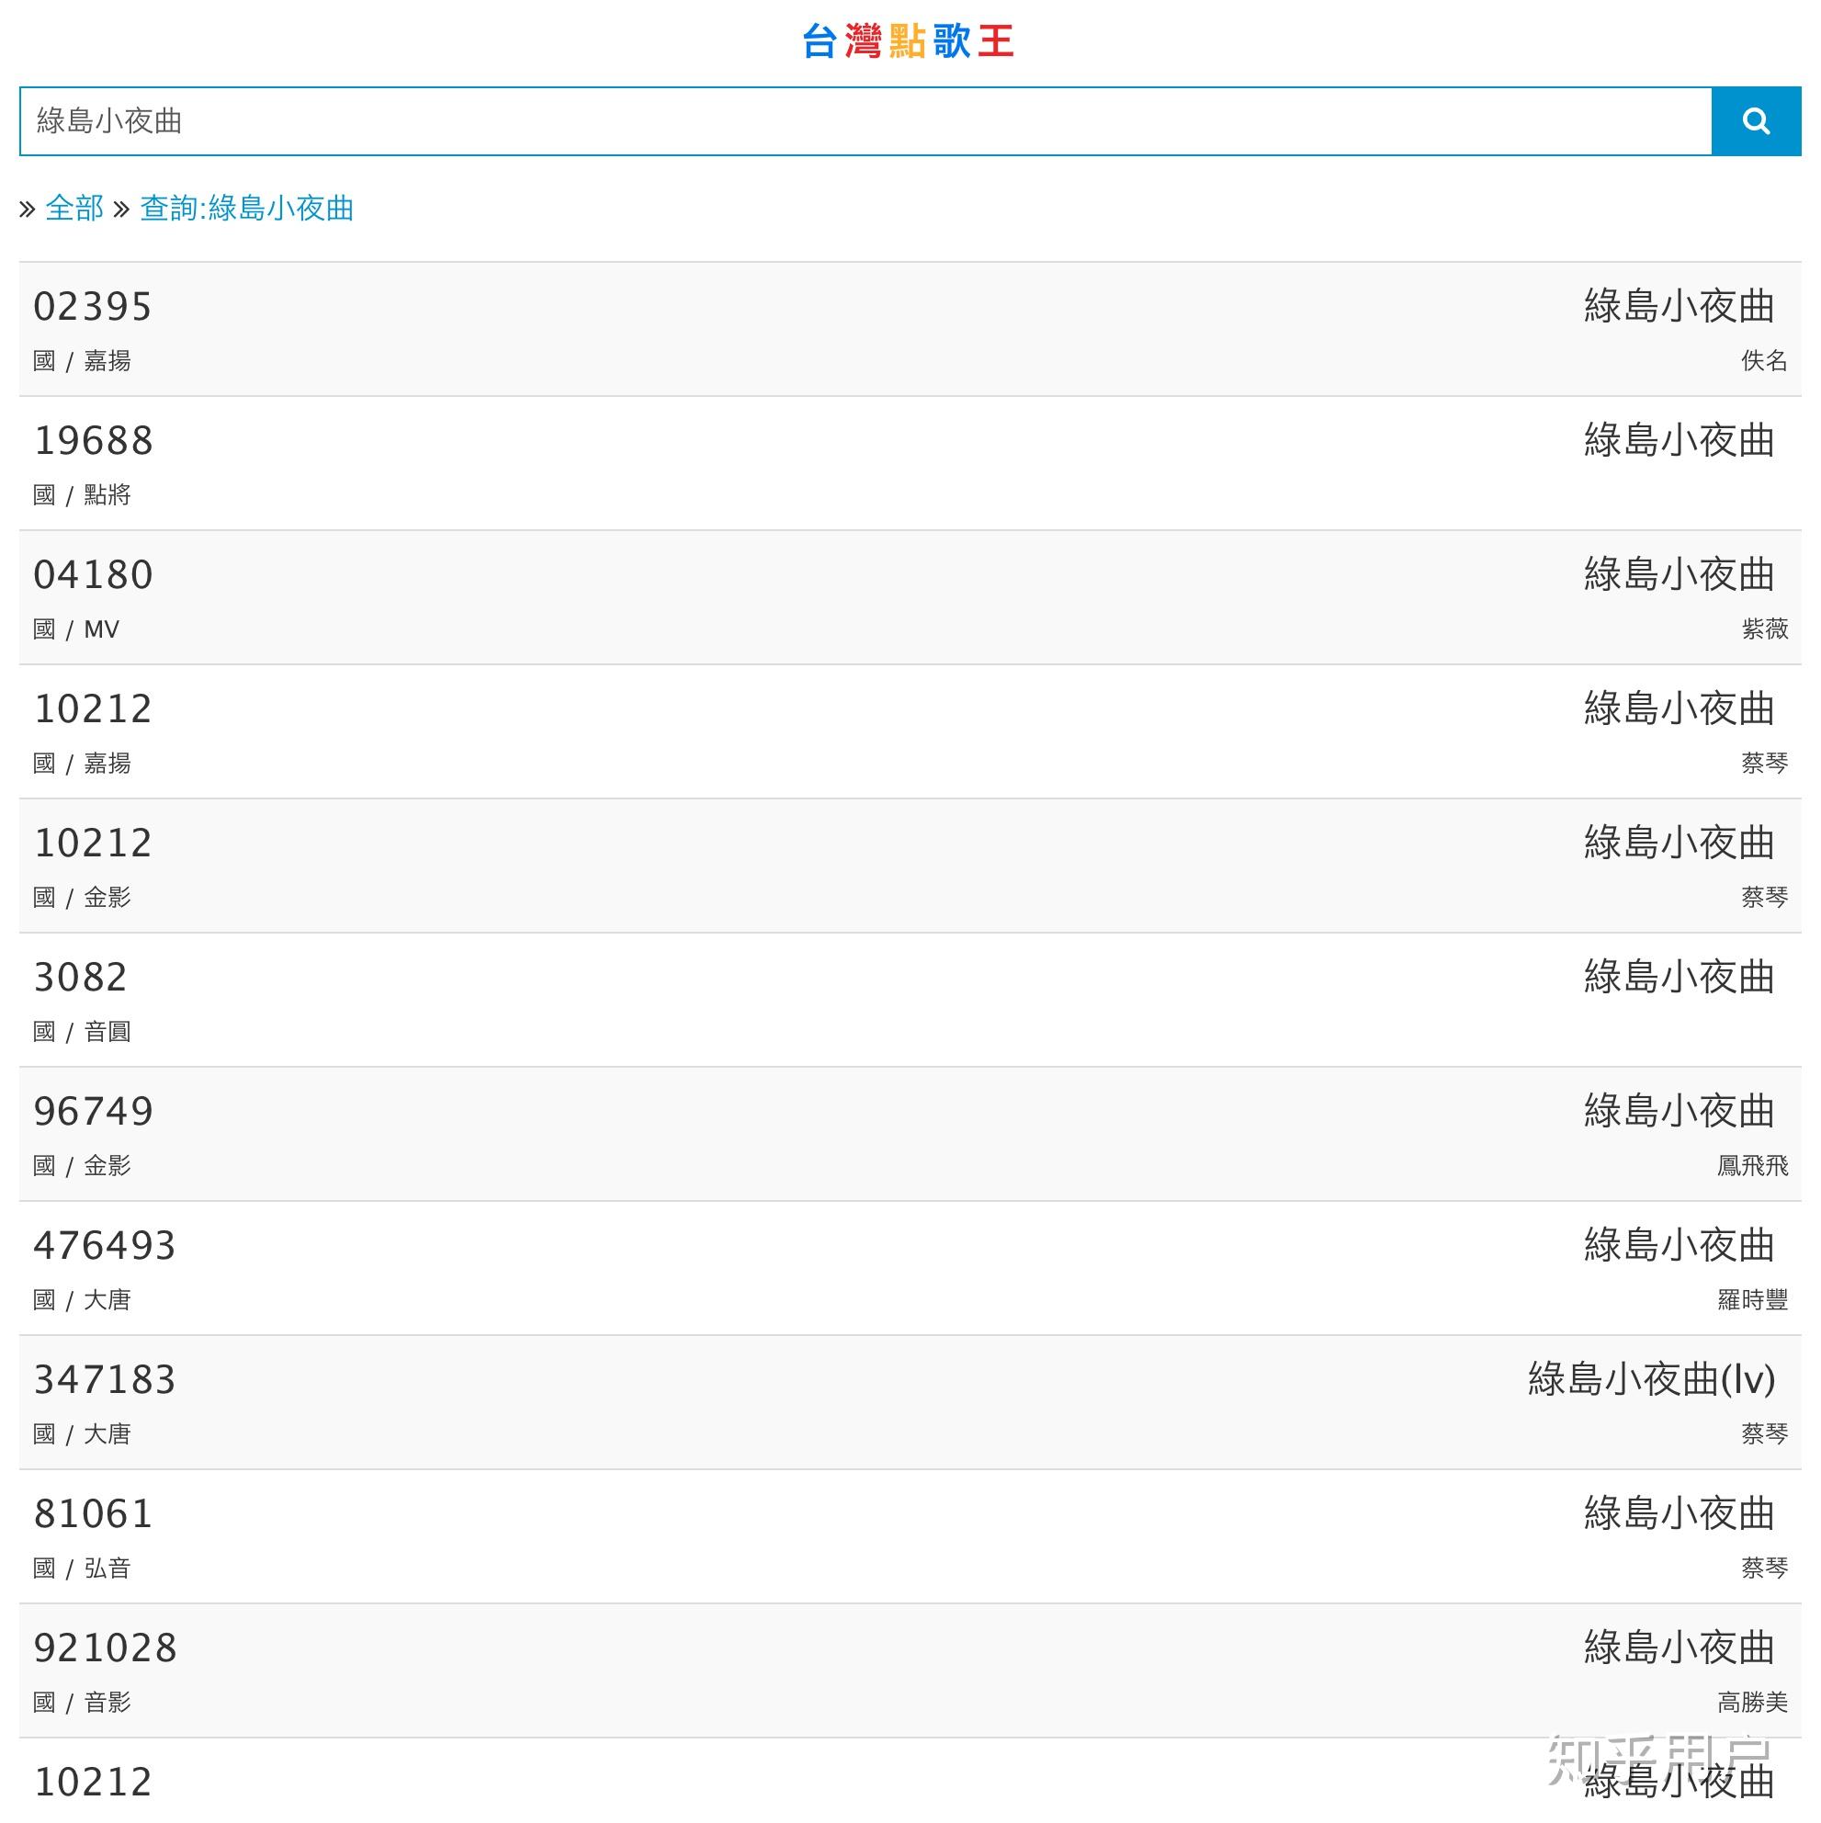Image resolution: width=1821 pixels, height=1823 pixels.
Task: Choose song 3082 from 音圓
Action: click(80, 977)
